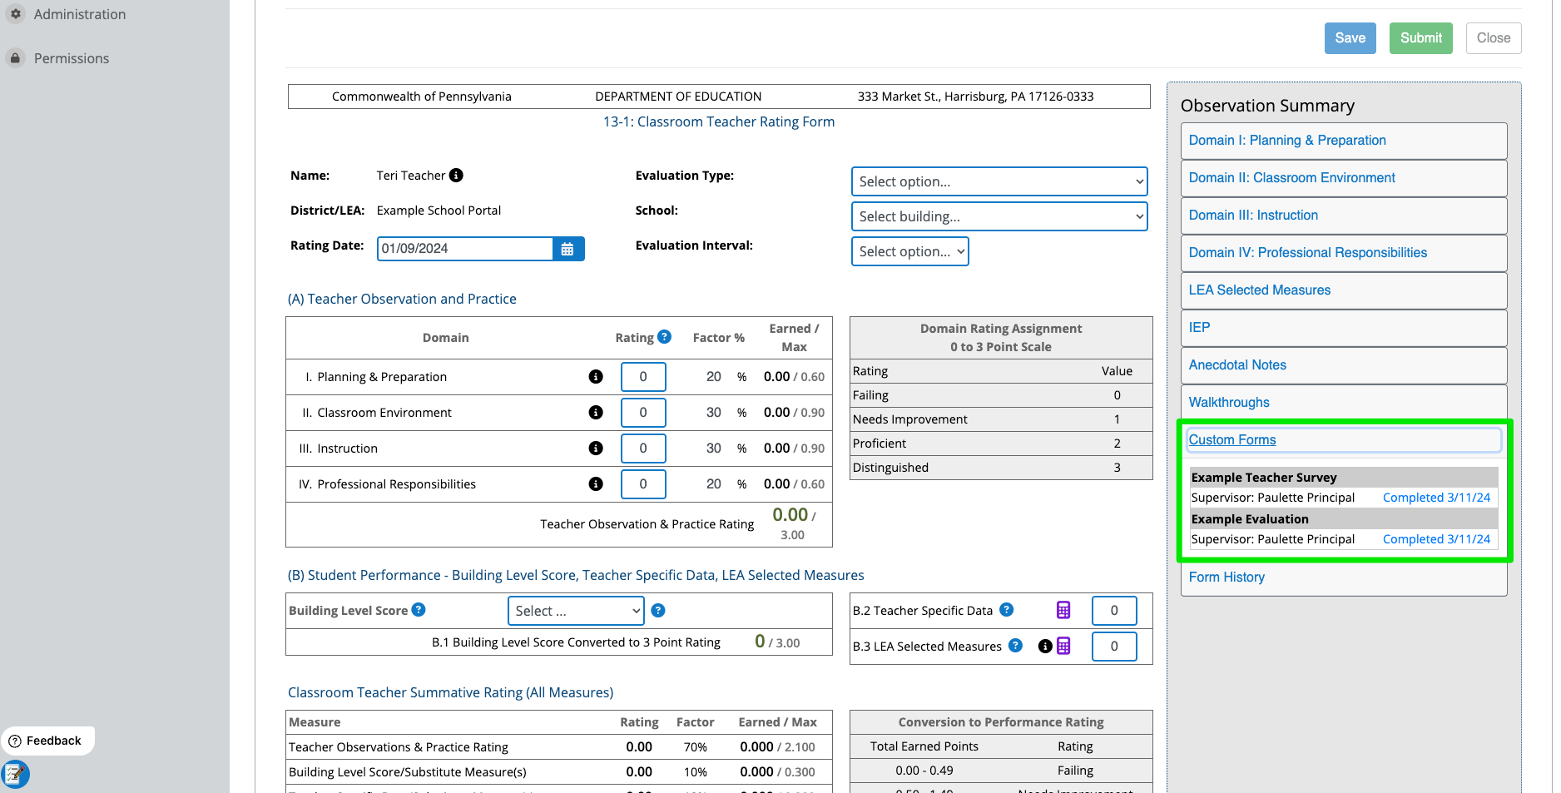Click the '13-1: Classroom Teacher Rating Form' title
The image size is (1561, 793).
click(719, 122)
